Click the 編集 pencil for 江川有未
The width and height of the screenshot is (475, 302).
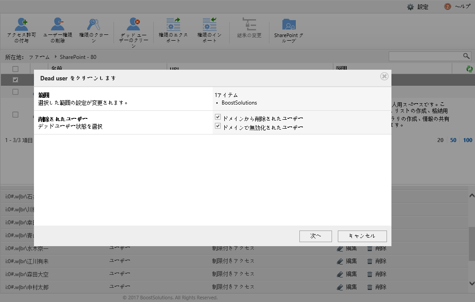[340, 261]
